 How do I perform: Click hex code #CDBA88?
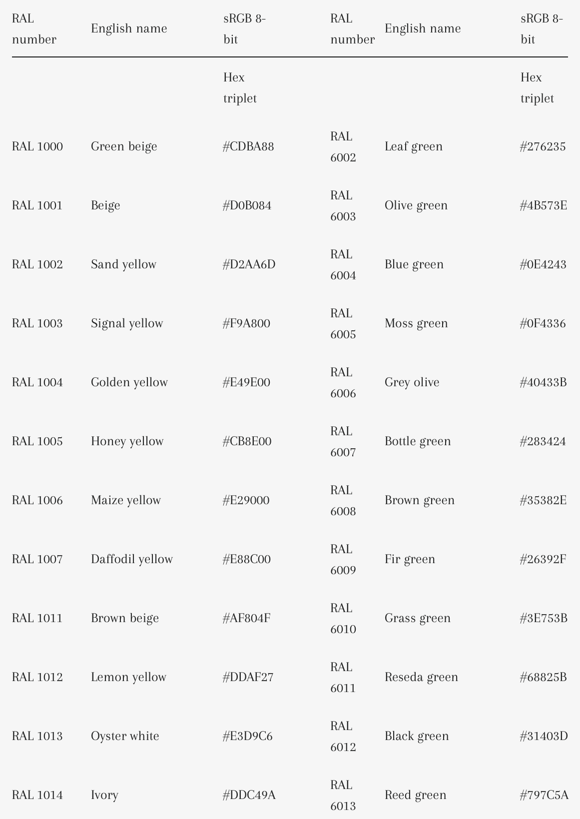click(248, 146)
